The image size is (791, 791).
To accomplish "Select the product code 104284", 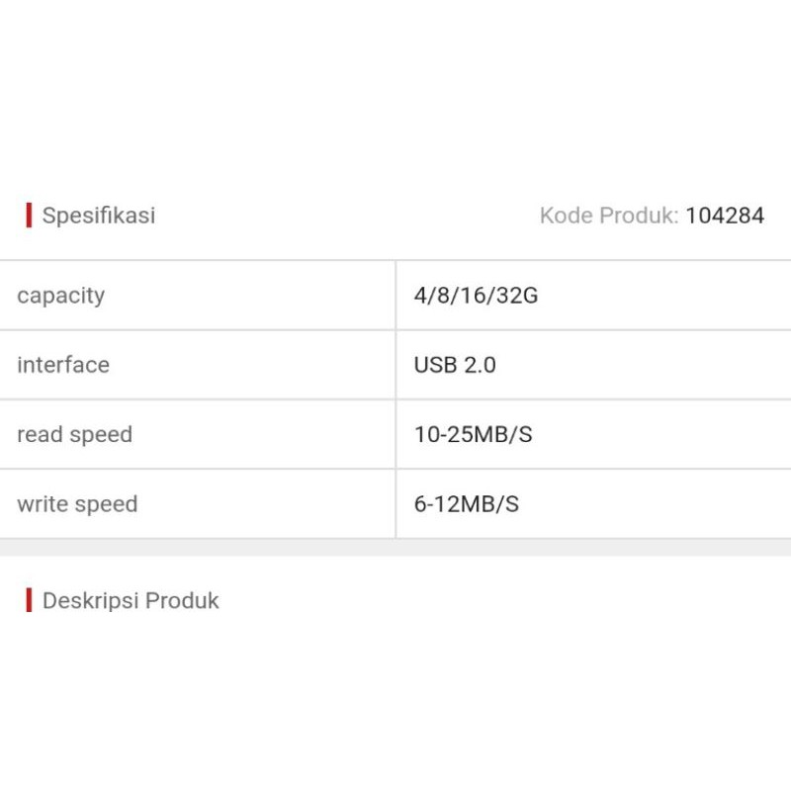I will (x=725, y=216).
